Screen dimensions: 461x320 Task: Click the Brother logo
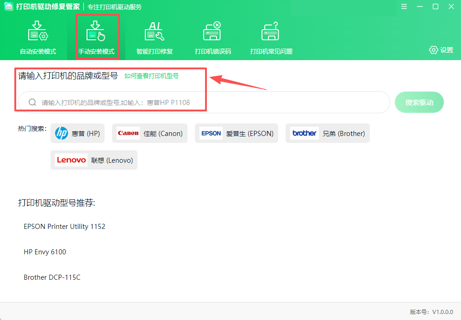(x=304, y=133)
